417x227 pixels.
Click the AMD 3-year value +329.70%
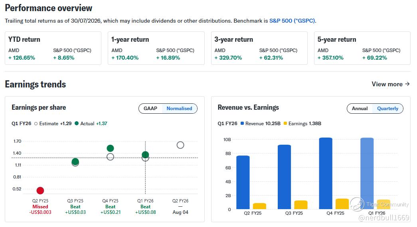point(228,58)
